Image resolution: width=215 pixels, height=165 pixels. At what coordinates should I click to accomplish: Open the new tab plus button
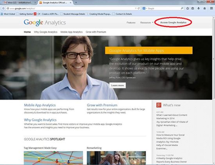coord(76,2)
